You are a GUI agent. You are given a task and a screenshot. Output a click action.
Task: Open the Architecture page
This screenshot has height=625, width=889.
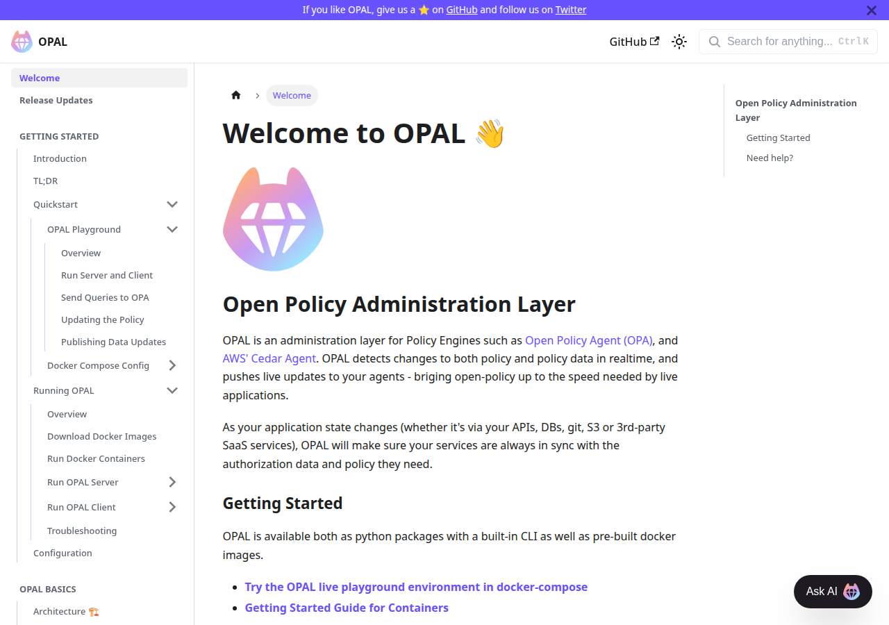[106, 611]
